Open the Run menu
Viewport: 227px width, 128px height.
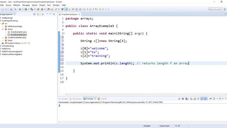(x=49, y=5)
